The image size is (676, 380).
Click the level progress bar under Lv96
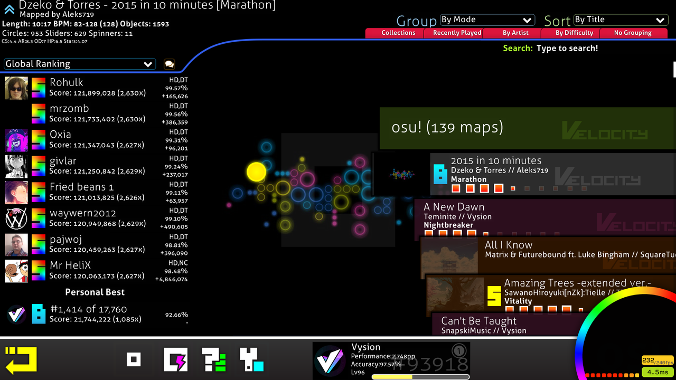[x=420, y=377]
